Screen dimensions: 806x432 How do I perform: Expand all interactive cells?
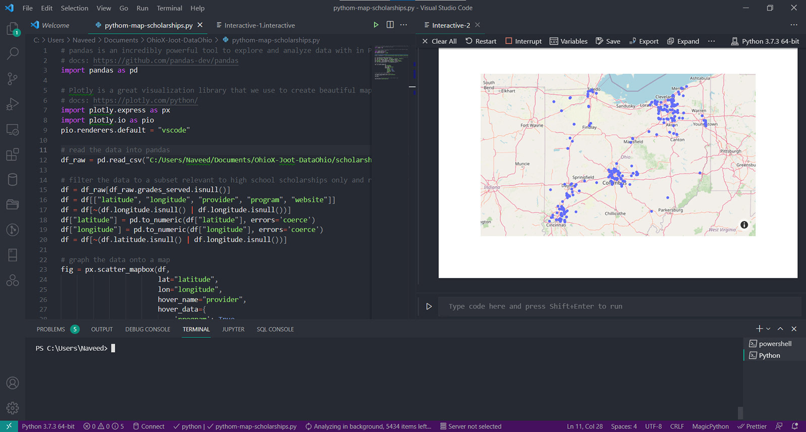point(683,41)
